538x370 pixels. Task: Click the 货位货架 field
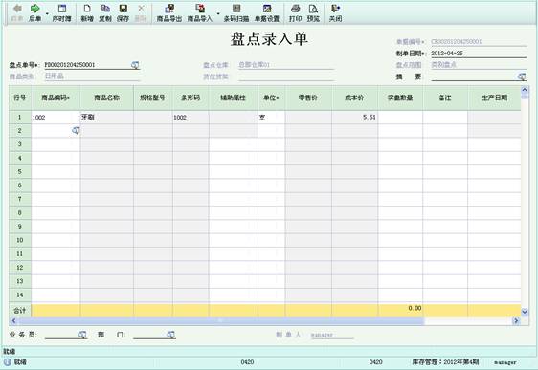click(286, 76)
